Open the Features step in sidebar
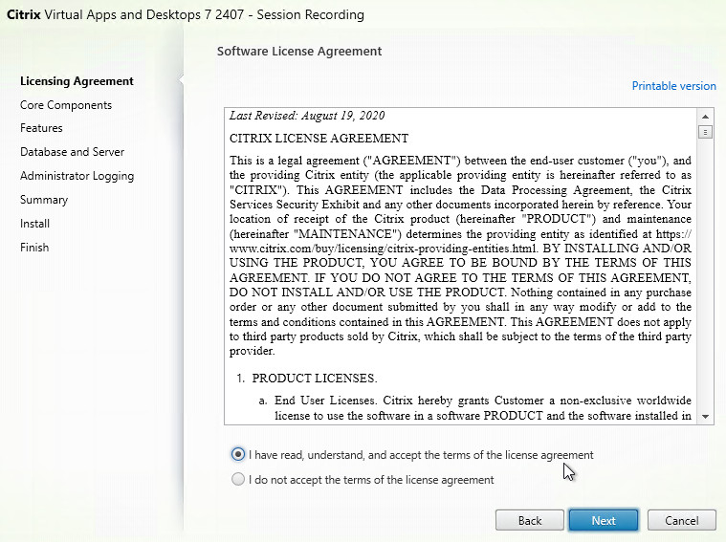Screen dimensions: 726x542 point(41,128)
